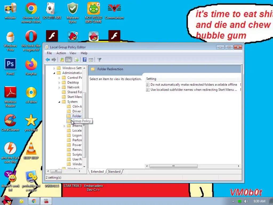Click the Filter funnel toolbar icon
Screen dimensions: 273x205
point(99,60)
